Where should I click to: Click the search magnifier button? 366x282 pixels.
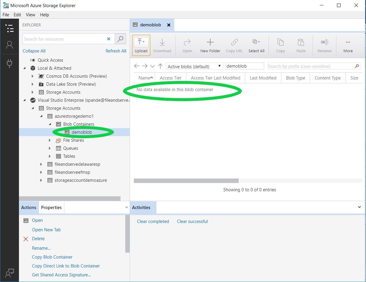(x=120, y=39)
